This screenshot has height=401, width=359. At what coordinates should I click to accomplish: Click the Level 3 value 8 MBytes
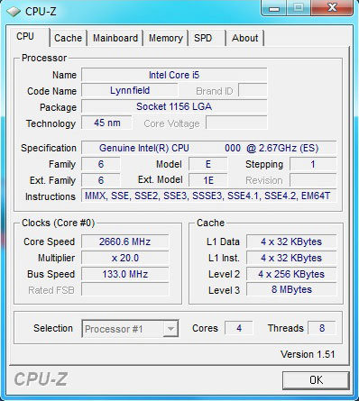coord(291,289)
